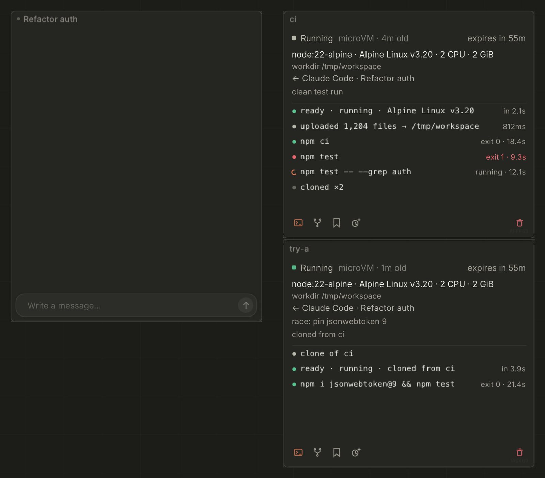
Task: Click node:22-alpine image line in ci card
Action: click(392, 55)
